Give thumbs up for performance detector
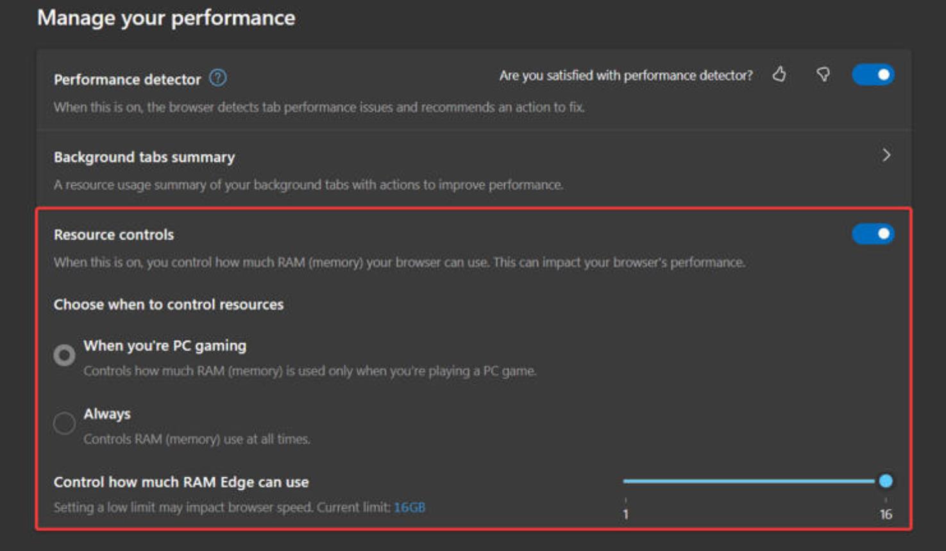This screenshot has height=551, width=946. point(779,75)
